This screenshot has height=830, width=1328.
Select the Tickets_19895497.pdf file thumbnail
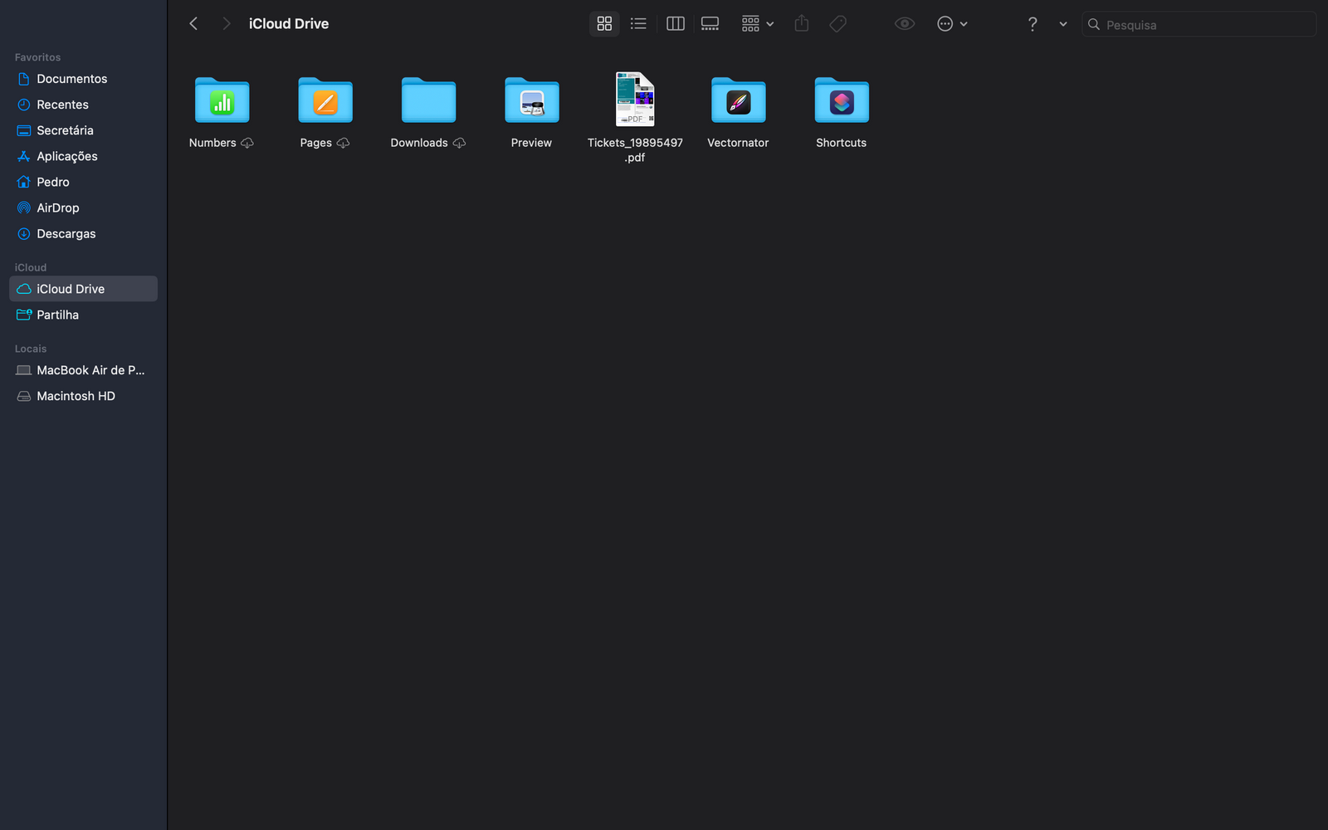(x=635, y=100)
